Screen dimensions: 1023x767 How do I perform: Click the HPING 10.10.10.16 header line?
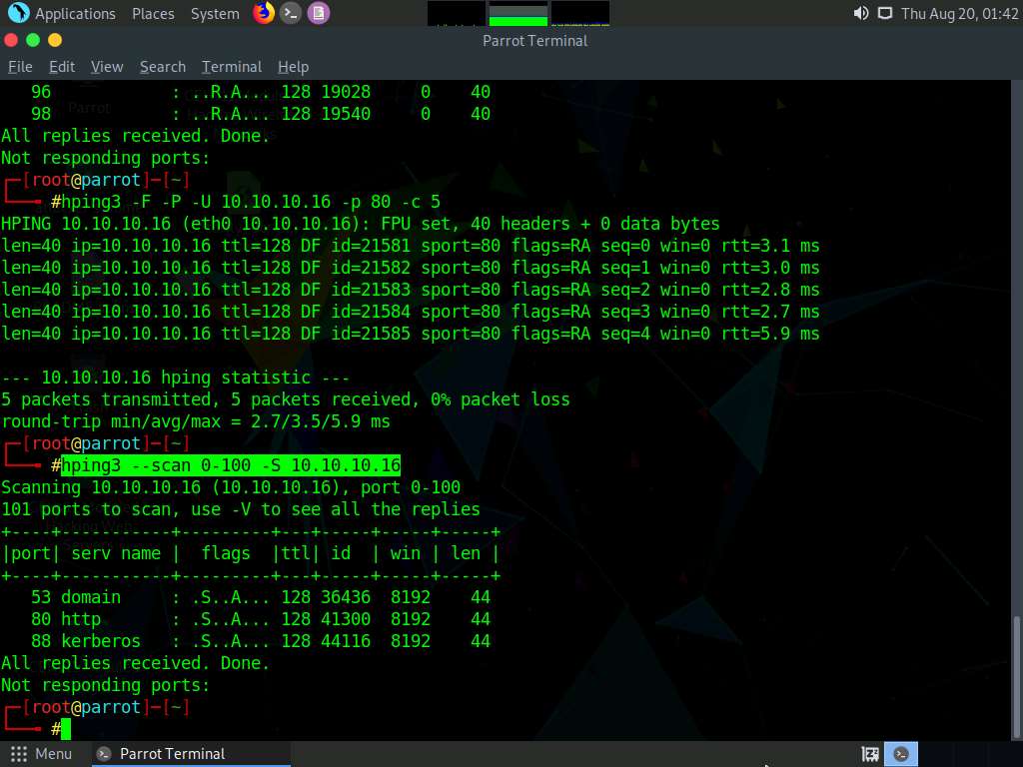tap(360, 225)
